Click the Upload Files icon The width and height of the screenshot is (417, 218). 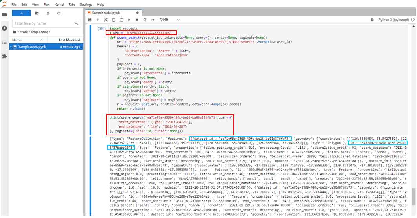[48, 13]
